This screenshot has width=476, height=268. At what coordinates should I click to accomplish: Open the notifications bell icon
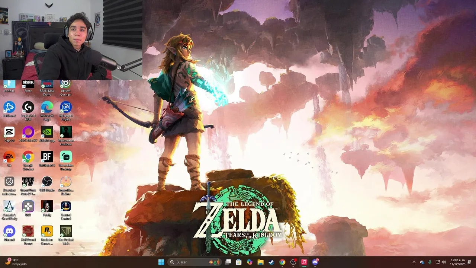click(x=469, y=262)
